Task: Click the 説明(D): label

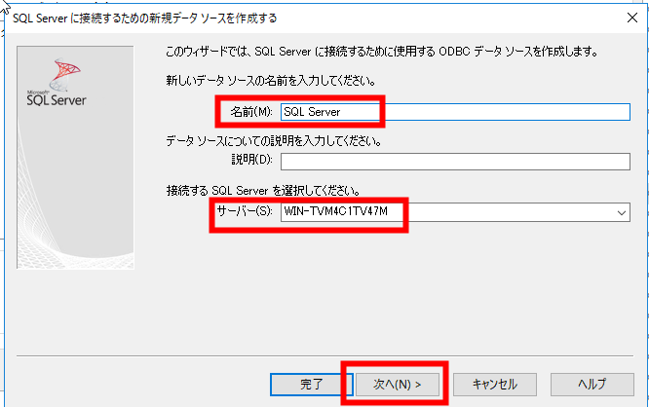Action: click(251, 160)
